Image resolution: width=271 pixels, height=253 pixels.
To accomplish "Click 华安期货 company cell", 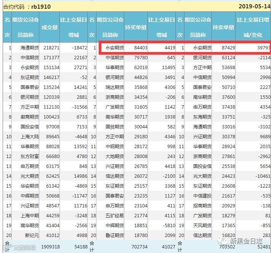I will (30, 186).
